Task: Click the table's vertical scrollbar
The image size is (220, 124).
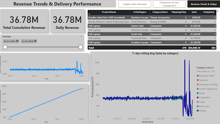Action: [217, 11]
